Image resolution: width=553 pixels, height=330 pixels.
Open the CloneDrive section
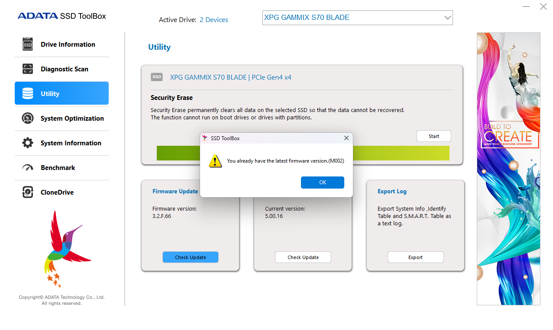click(x=61, y=192)
